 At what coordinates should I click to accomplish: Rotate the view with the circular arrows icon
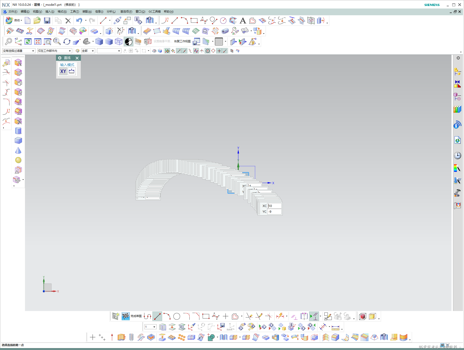point(67,41)
